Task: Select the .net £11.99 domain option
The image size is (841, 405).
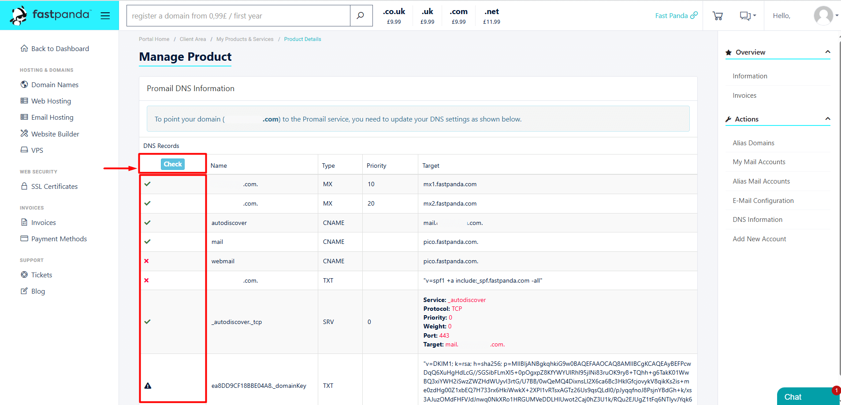Action: [491, 16]
